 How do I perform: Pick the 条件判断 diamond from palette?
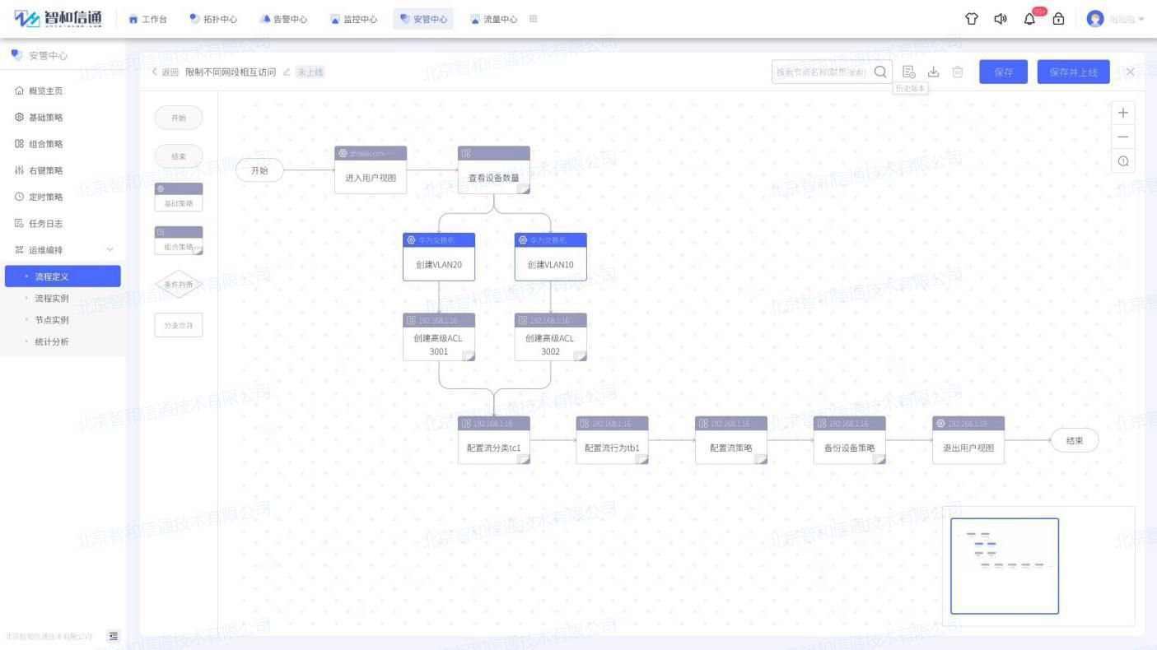click(x=179, y=285)
